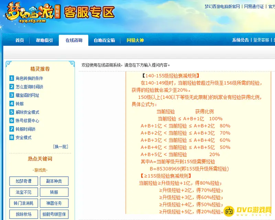Click the 神器任务 keyword button

[x=54, y=203]
